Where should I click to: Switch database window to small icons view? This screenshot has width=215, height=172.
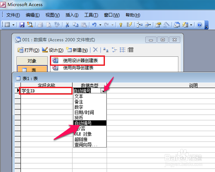[x=114, y=50]
